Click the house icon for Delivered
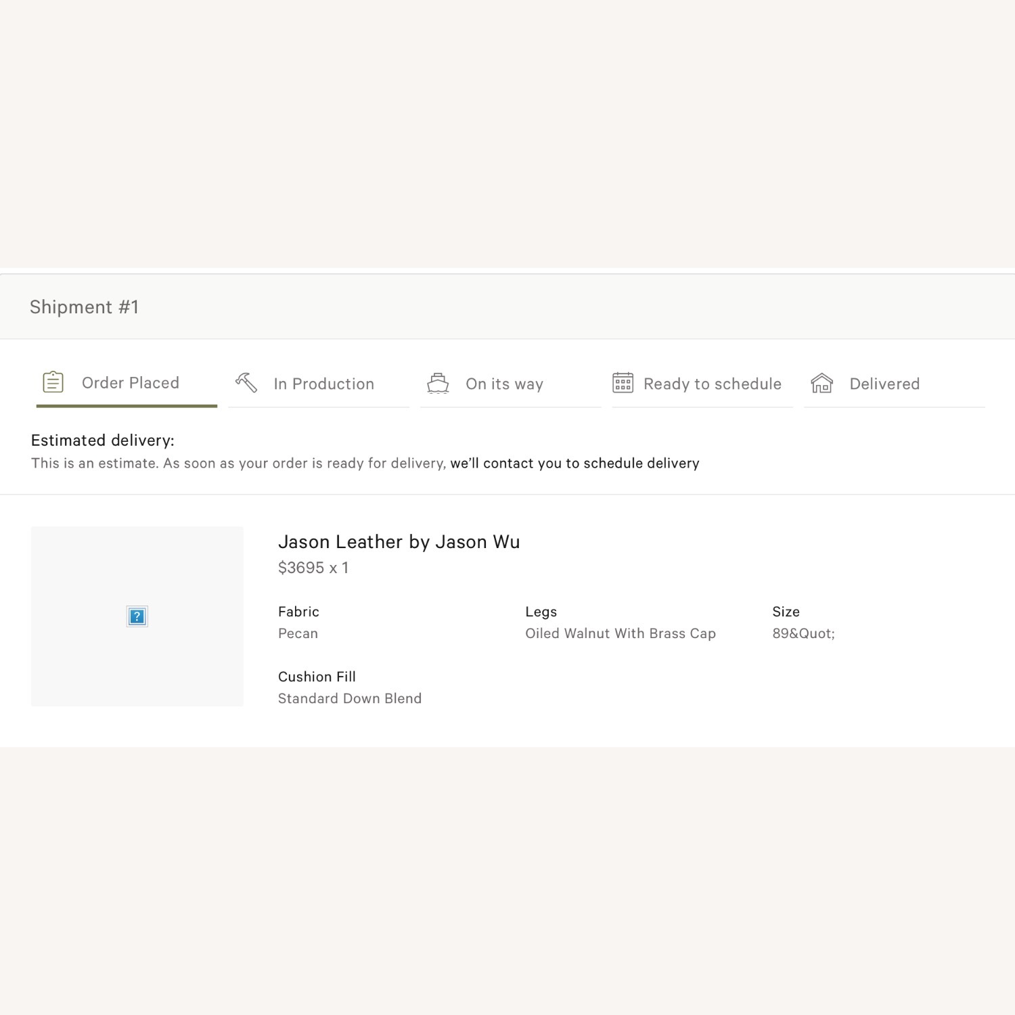1015x1015 pixels. pyautogui.click(x=821, y=384)
